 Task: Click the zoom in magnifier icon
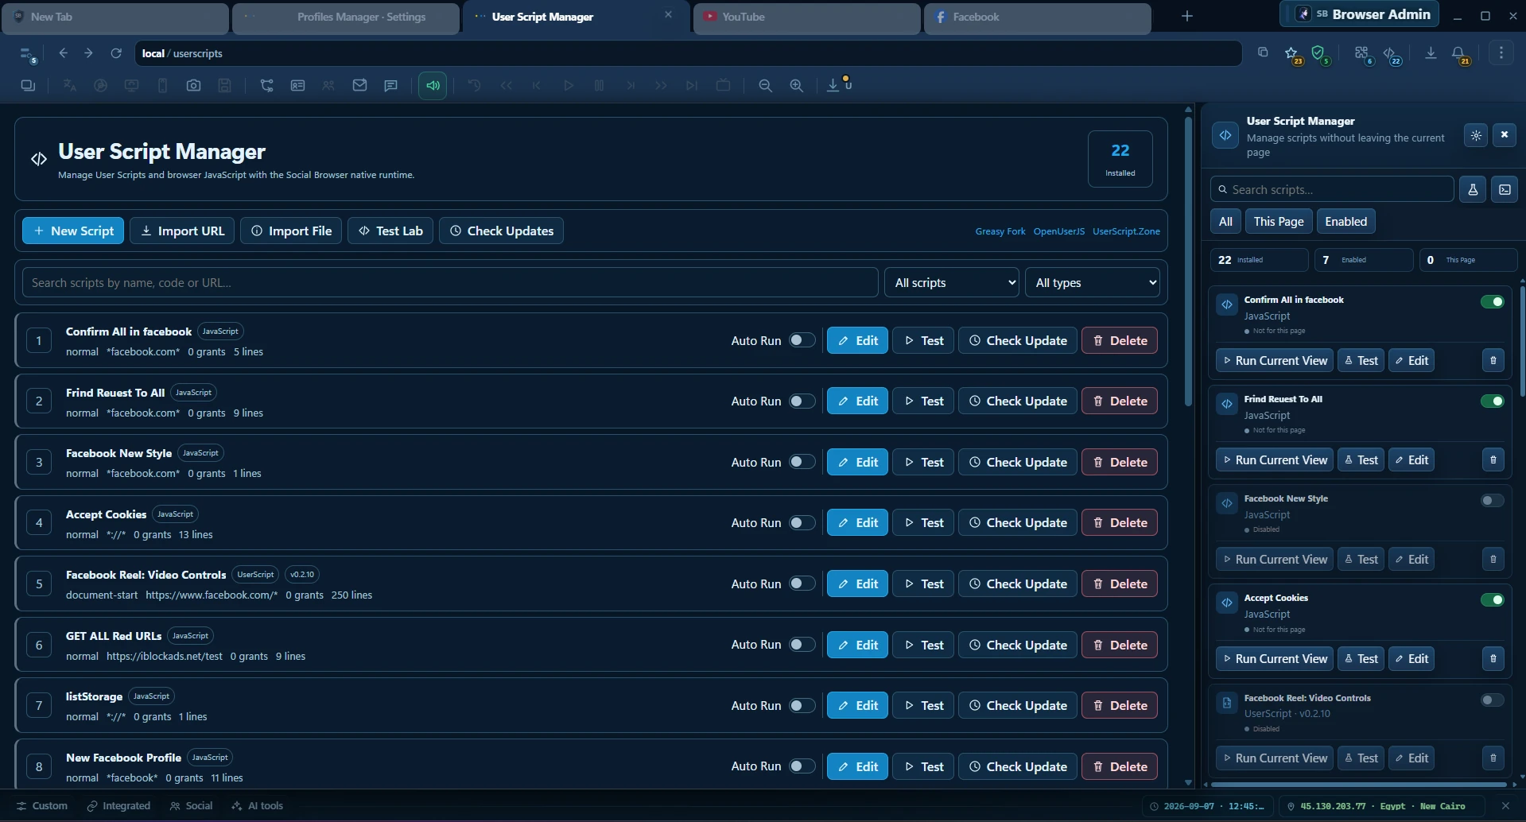tap(796, 86)
